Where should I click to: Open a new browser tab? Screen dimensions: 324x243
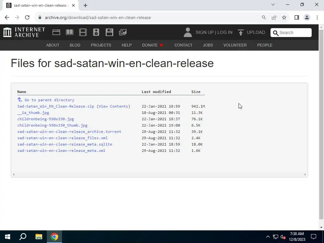coord(85,5)
